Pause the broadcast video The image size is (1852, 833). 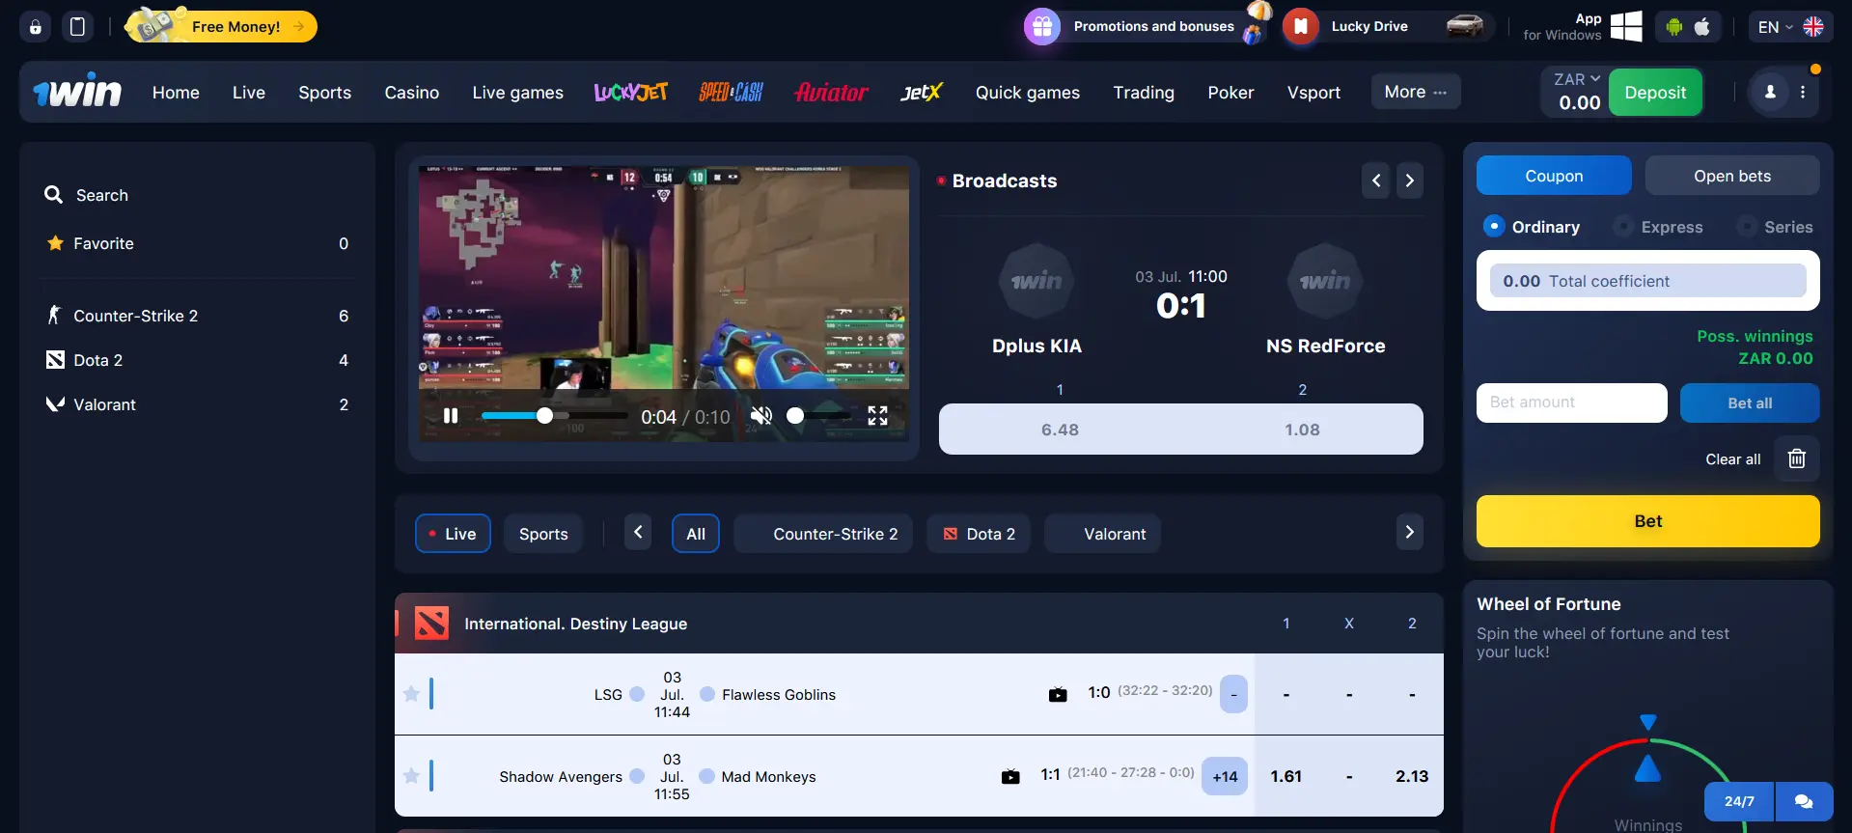coord(450,416)
